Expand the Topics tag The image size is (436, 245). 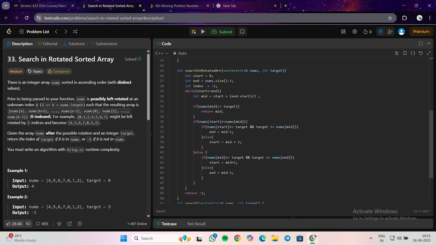tap(35, 72)
